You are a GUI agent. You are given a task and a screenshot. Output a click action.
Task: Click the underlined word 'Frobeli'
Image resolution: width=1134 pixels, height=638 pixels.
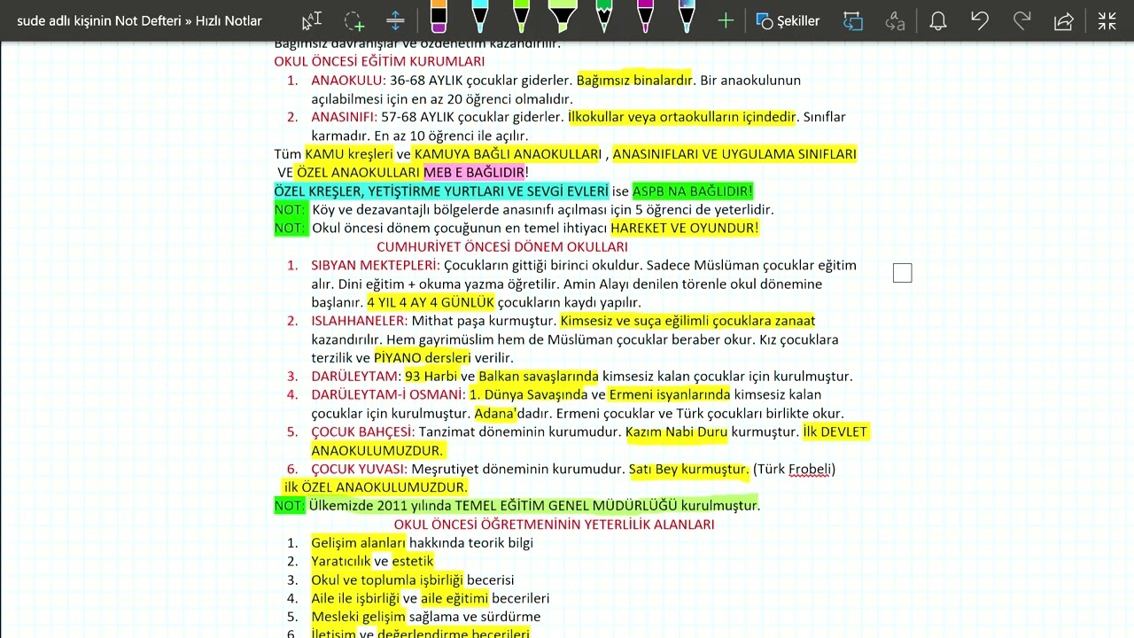click(810, 469)
